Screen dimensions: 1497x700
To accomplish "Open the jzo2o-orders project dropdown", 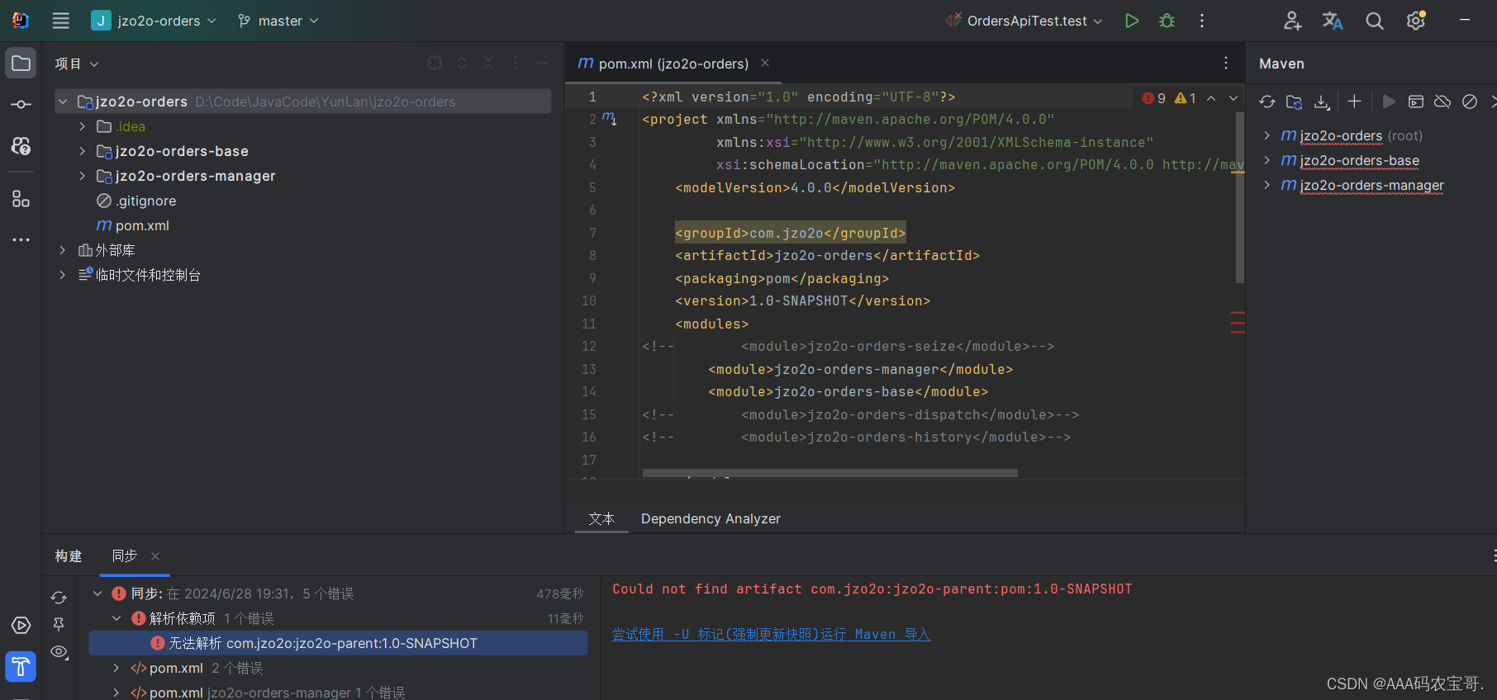I will point(154,21).
